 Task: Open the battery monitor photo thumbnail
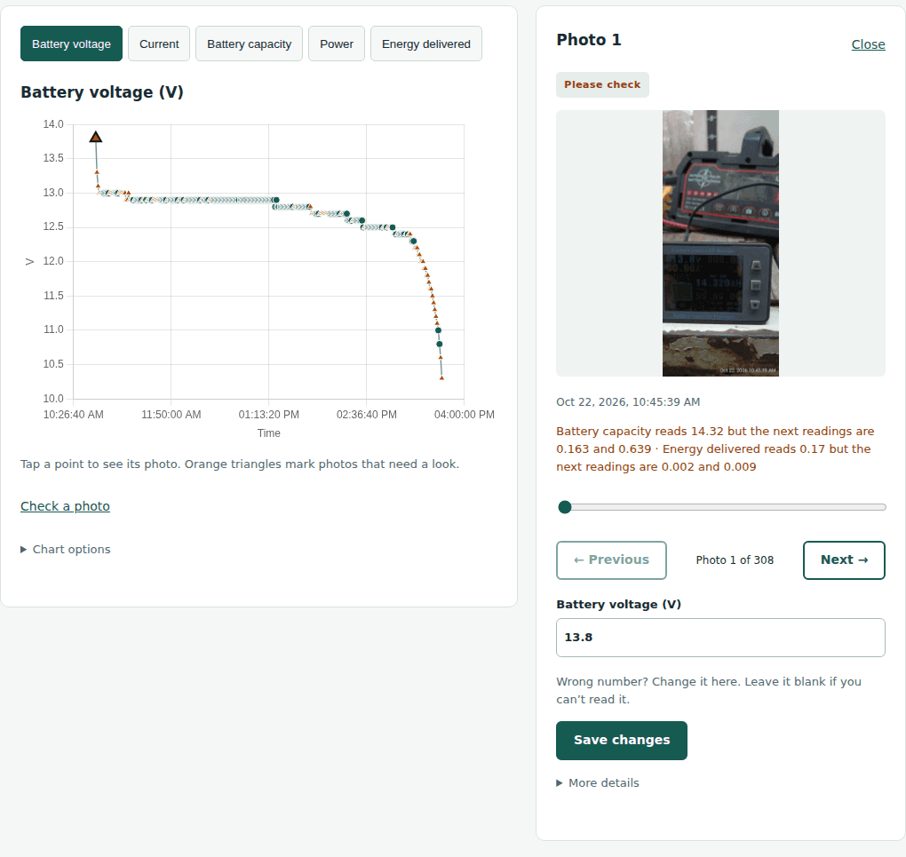pos(720,243)
